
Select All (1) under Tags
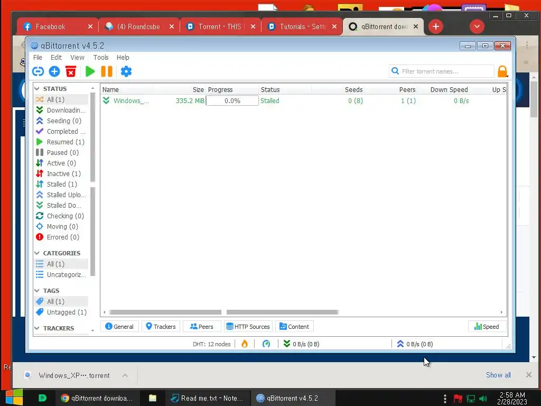pos(61,302)
